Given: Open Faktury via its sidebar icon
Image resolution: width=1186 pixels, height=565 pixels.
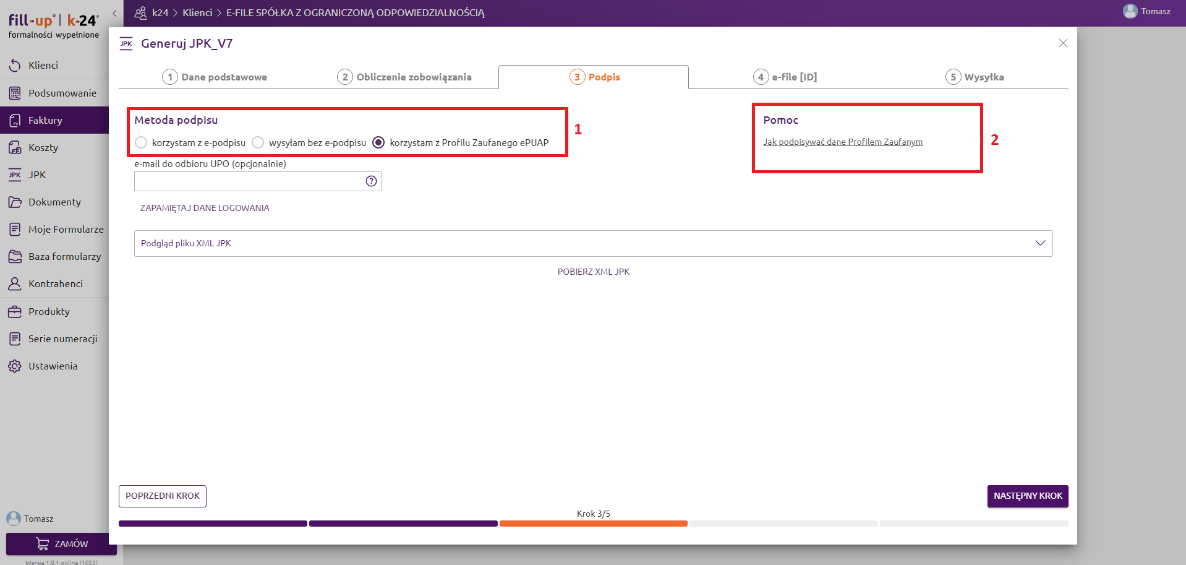Looking at the screenshot, I should pos(15,120).
